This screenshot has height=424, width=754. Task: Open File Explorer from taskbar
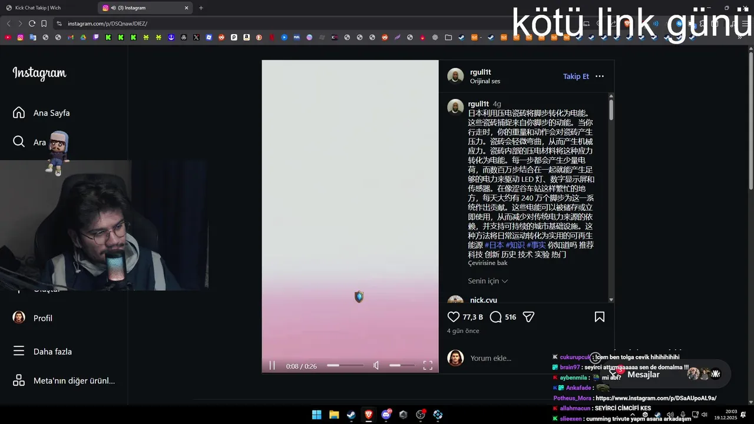[333, 415]
